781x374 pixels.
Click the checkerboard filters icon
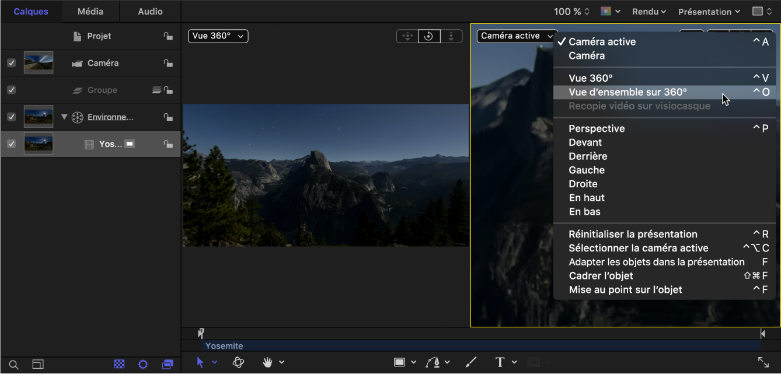119,363
